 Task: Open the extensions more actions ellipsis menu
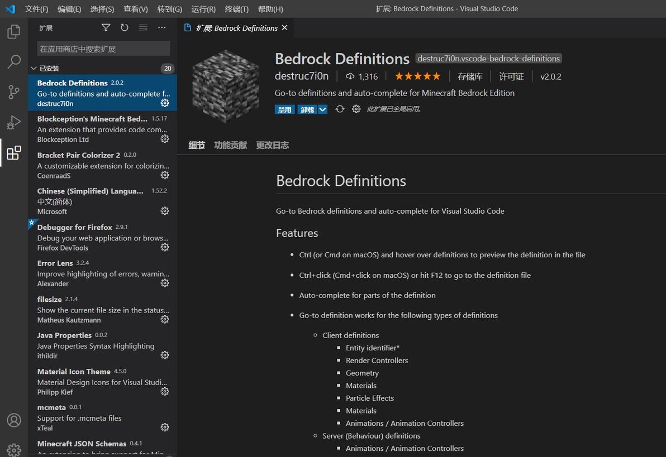[x=161, y=27]
